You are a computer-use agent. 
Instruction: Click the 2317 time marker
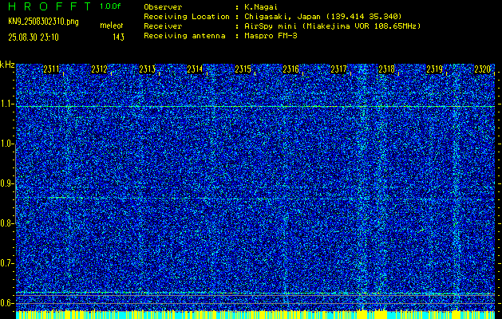coord(338,69)
